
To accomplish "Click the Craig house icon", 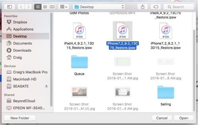I will [x=9, y=57].
